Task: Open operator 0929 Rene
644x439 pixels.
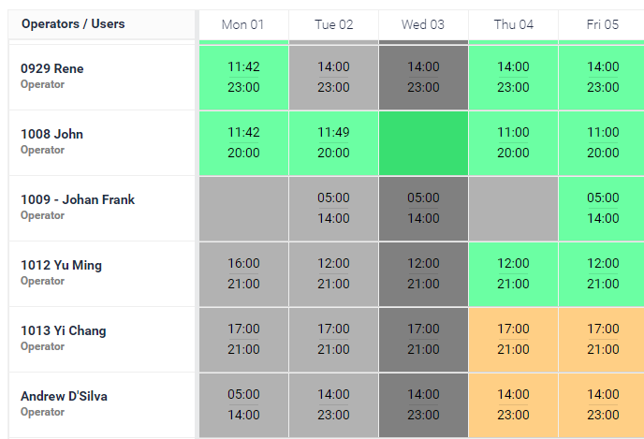Action: tap(52, 68)
